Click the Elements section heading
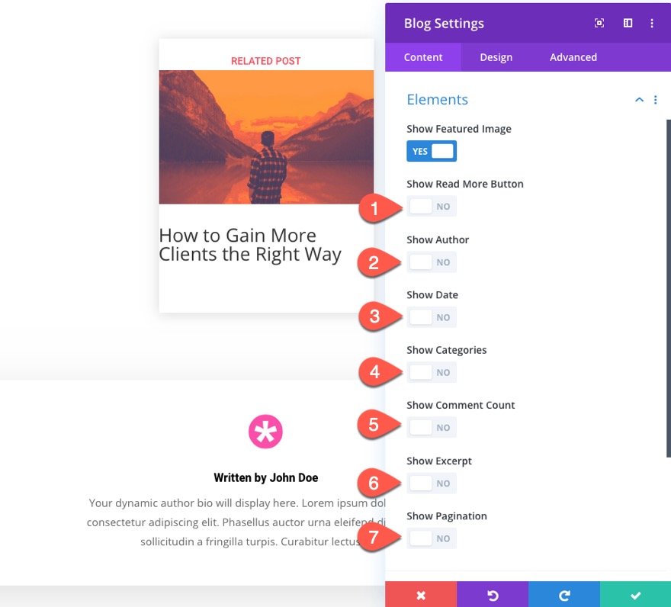Screen dimensions: 671x607 pyautogui.click(x=438, y=100)
